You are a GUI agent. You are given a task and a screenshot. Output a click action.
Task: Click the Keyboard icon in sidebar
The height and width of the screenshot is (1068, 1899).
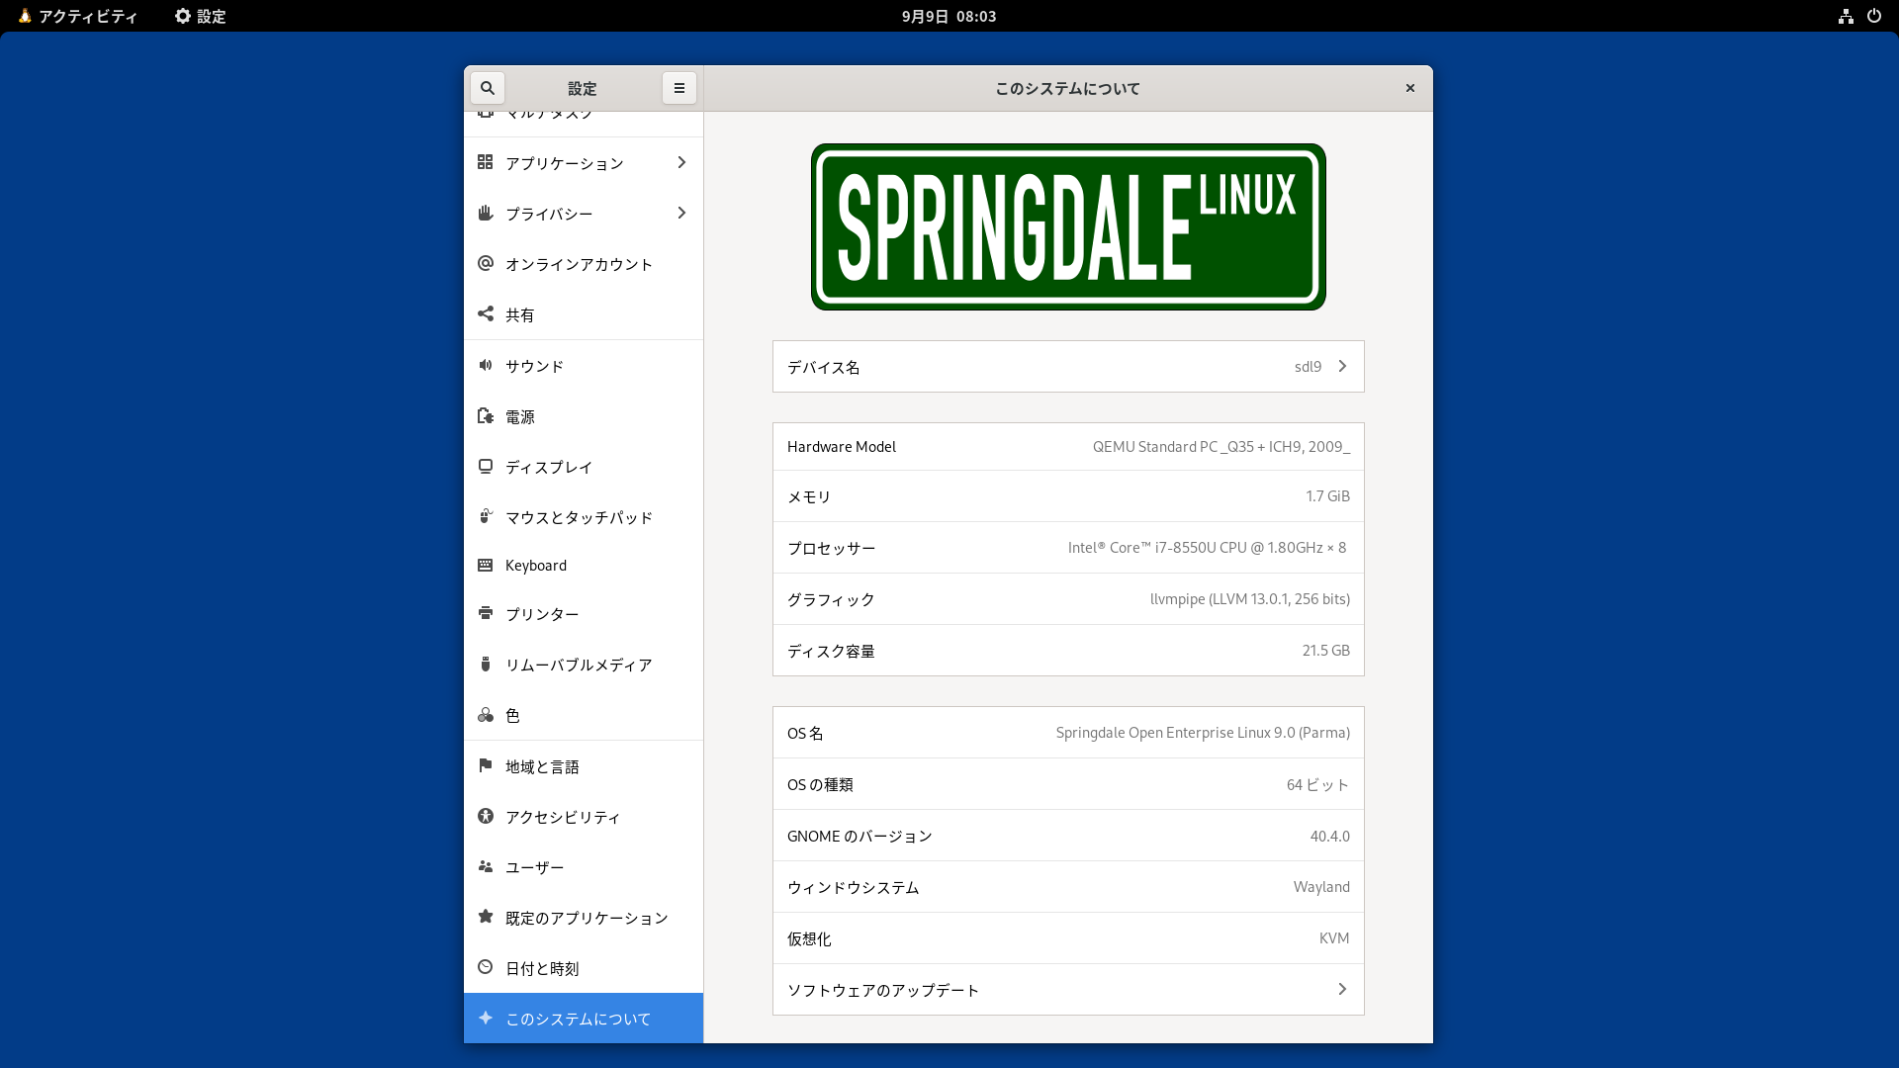click(x=486, y=566)
